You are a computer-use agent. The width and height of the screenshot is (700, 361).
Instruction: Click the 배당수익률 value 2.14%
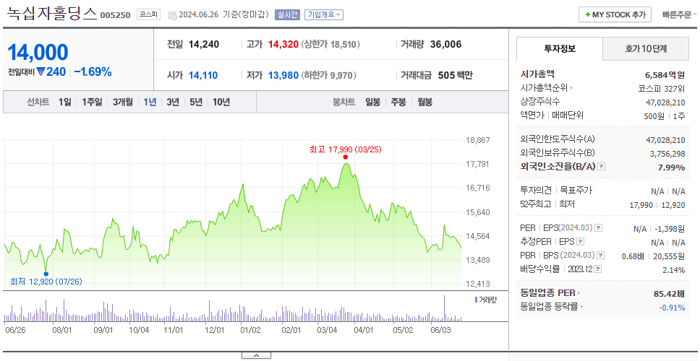[x=674, y=269]
